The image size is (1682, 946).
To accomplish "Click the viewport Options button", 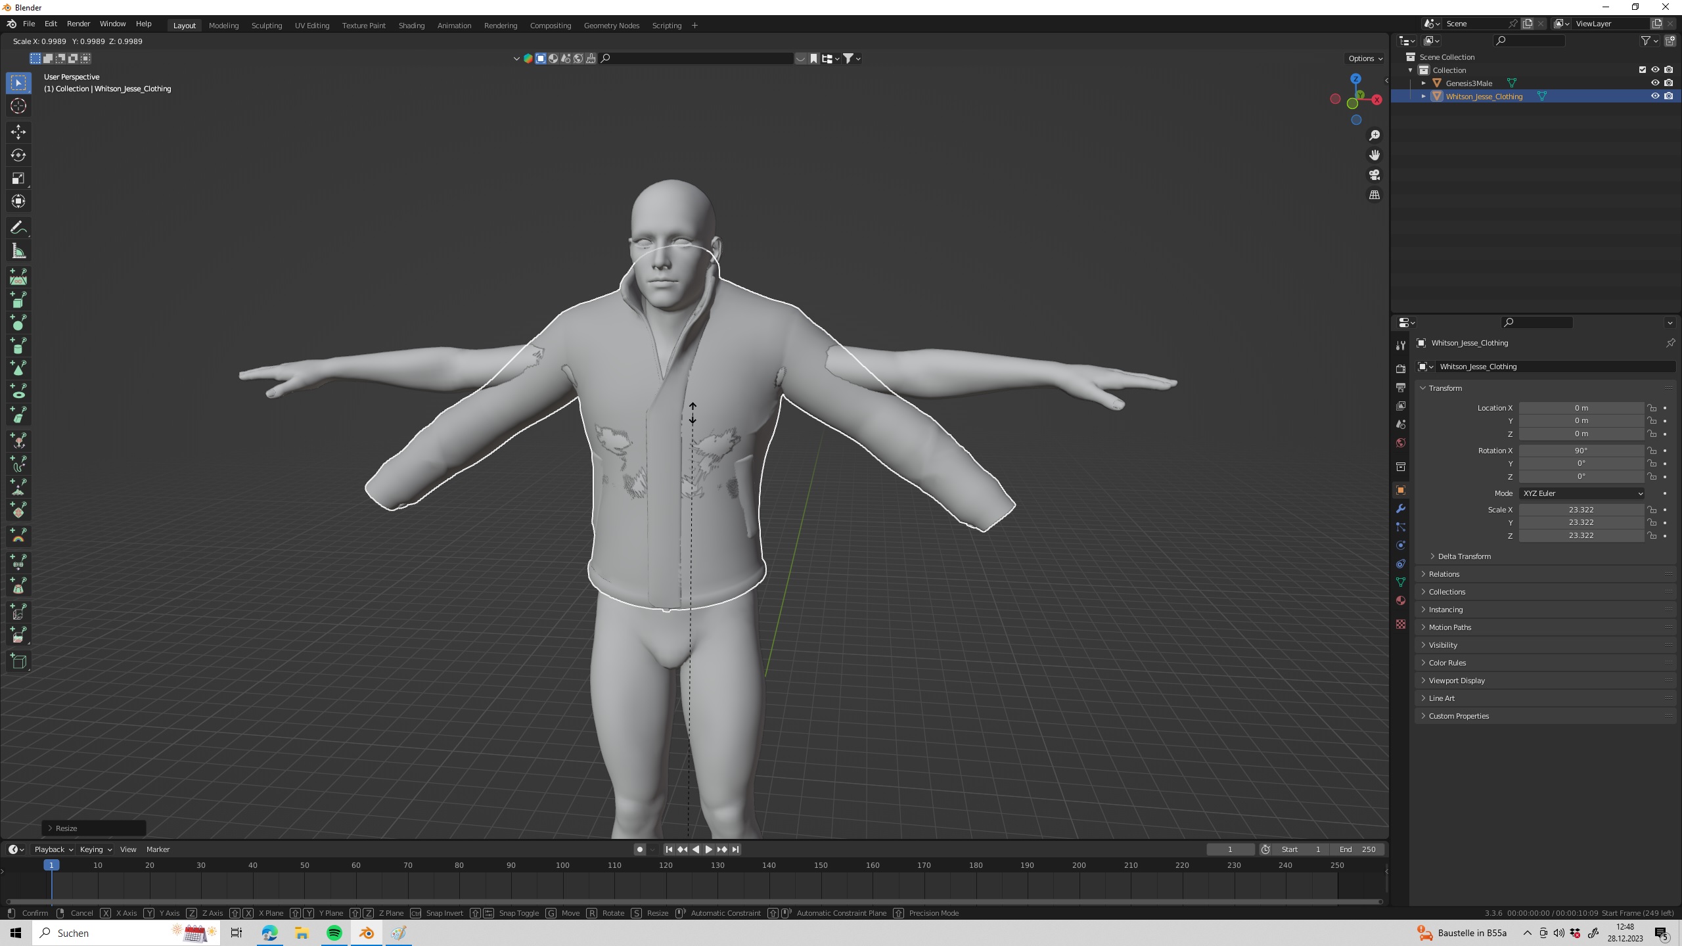I will [x=1365, y=58].
